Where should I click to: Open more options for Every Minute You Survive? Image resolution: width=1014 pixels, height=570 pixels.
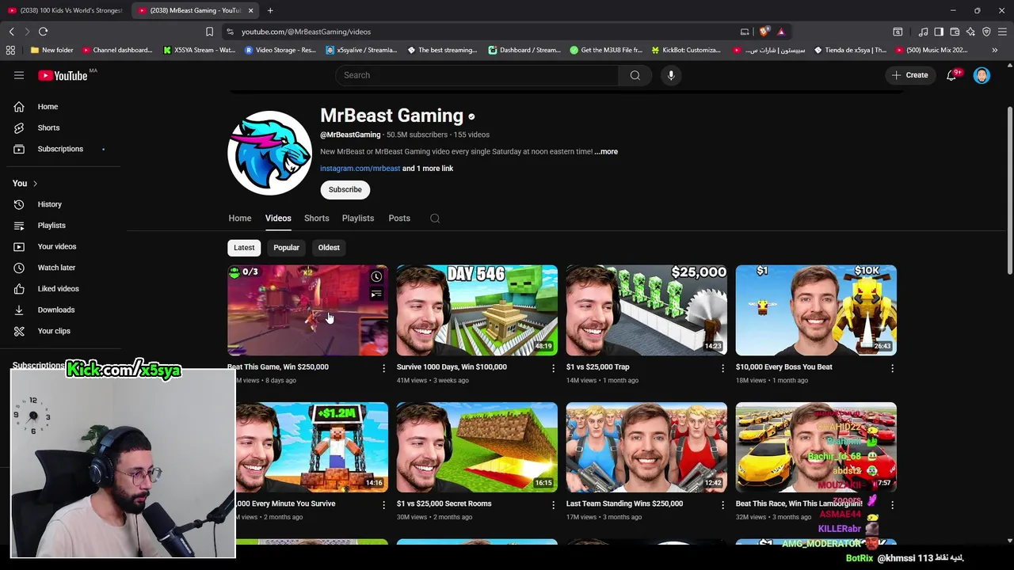(x=384, y=504)
